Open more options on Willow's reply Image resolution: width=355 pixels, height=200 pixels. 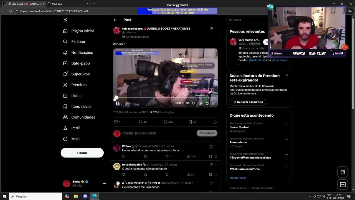(216, 146)
